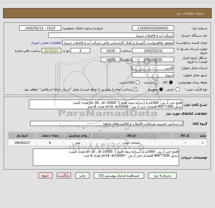215x208 pixels.
Task: Click the table cell date 1402/02/17
Action: pyautogui.click(x=22, y=143)
